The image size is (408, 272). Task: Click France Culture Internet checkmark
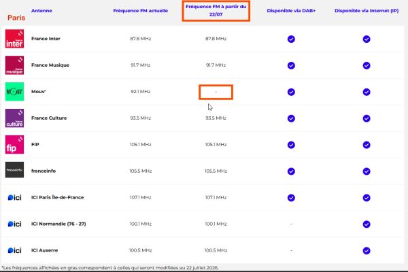point(367,118)
